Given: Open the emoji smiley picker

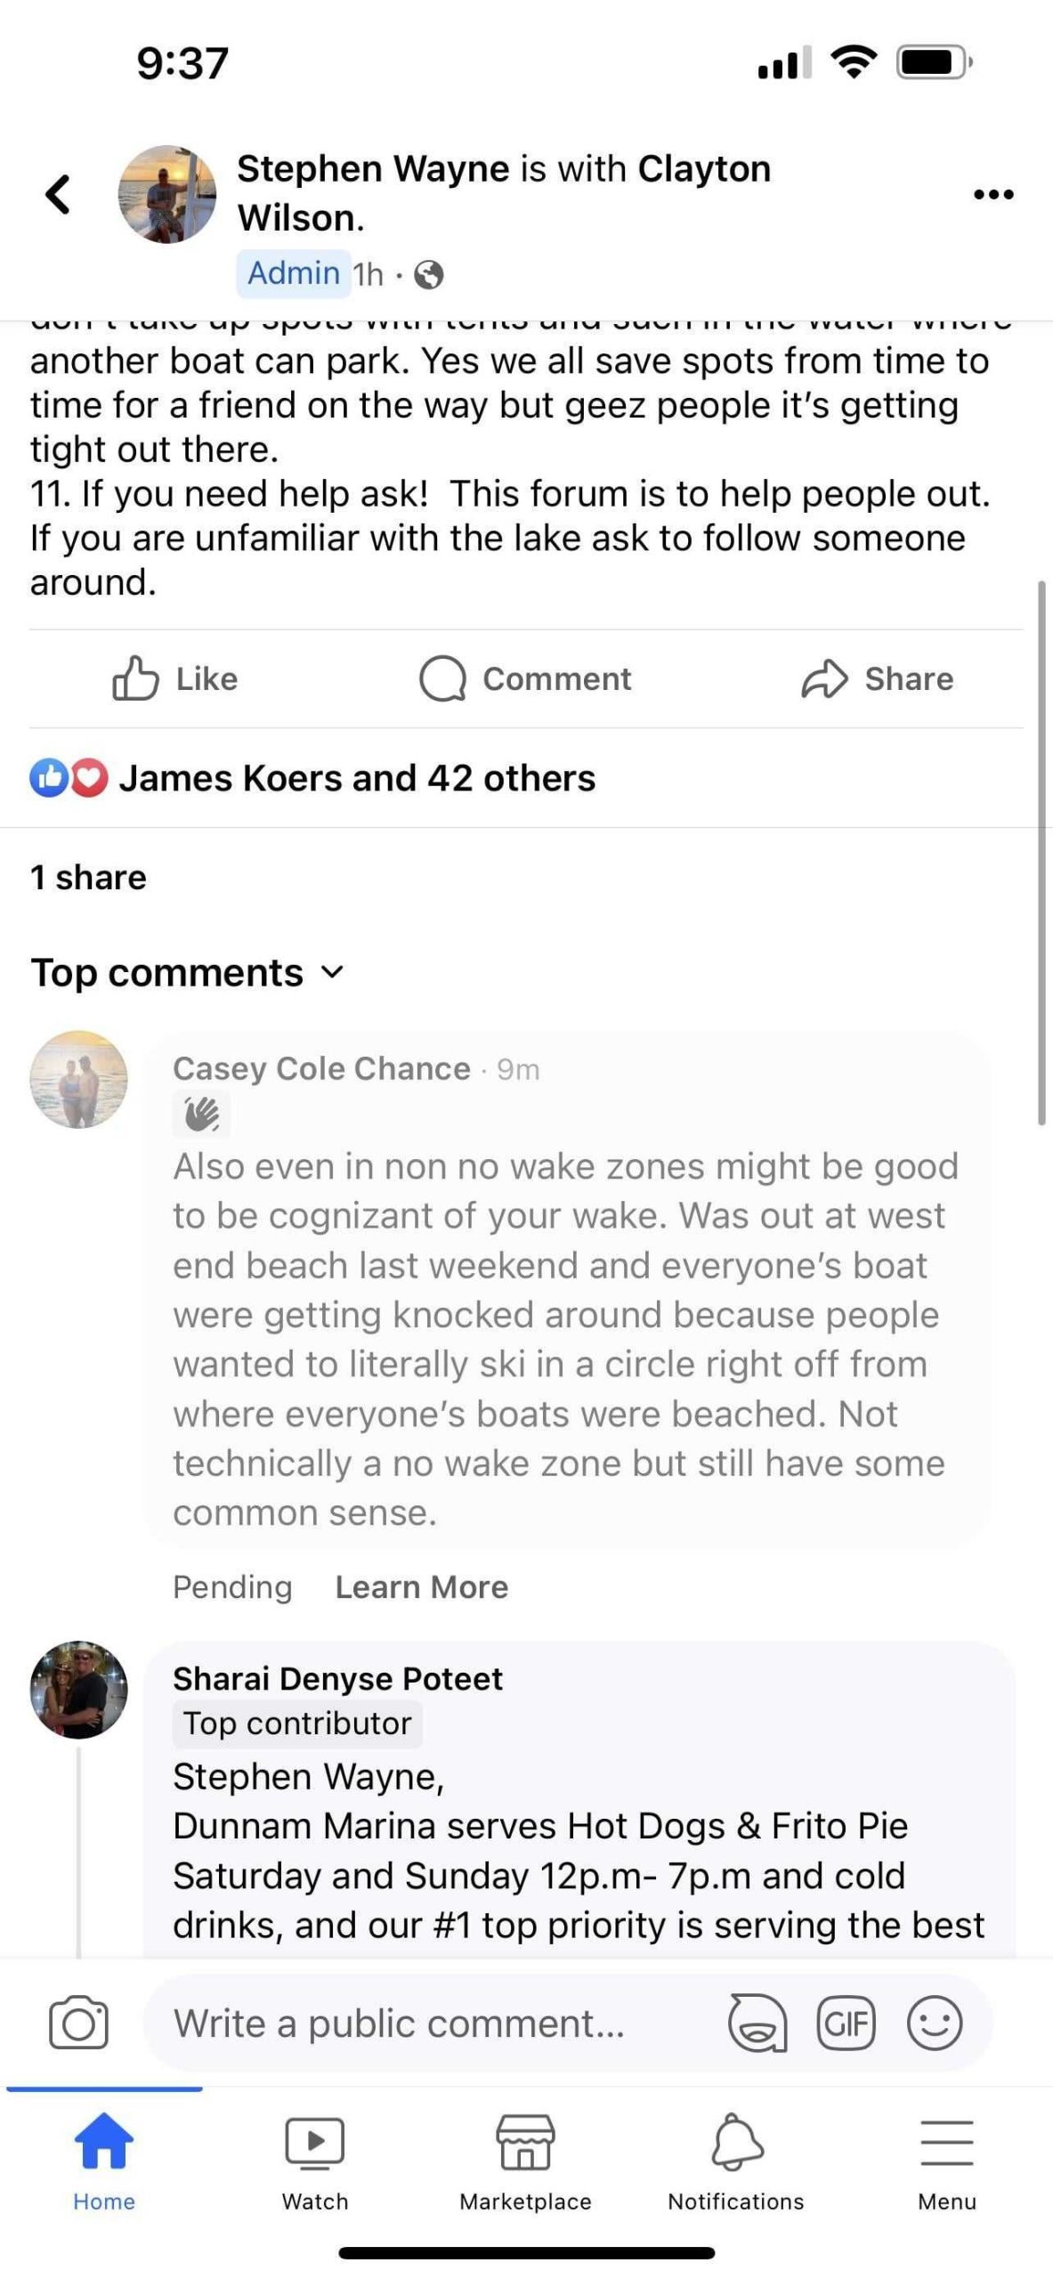Looking at the screenshot, I should tap(934, 2024).
